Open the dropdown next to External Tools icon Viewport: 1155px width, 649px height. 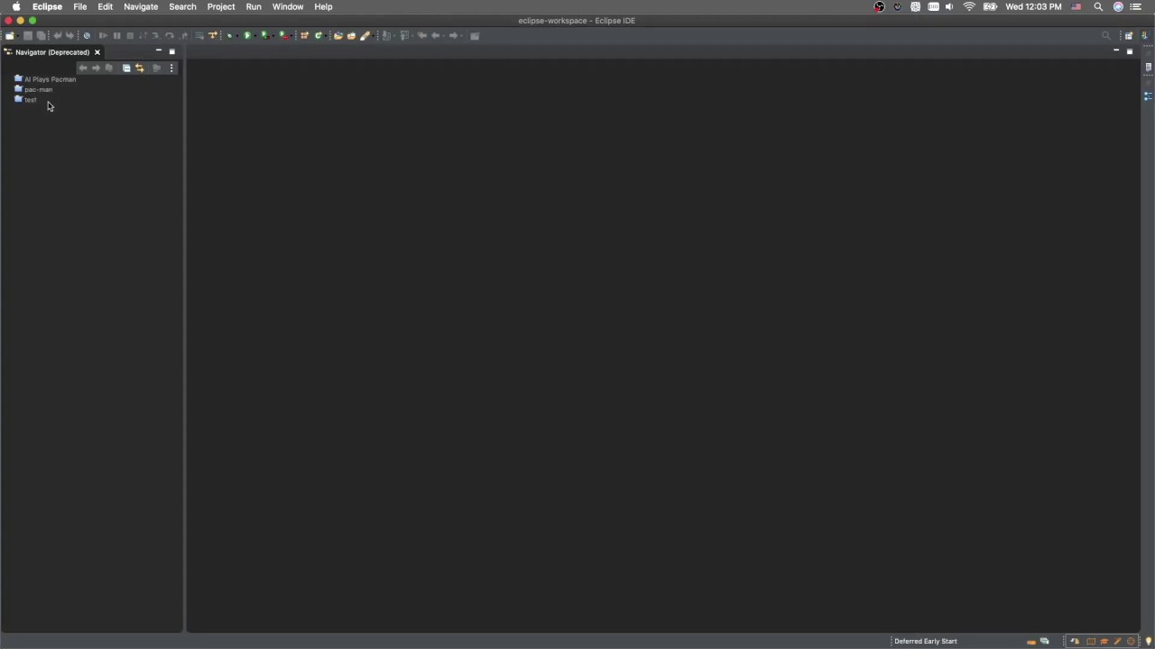(x=291, y=36)
